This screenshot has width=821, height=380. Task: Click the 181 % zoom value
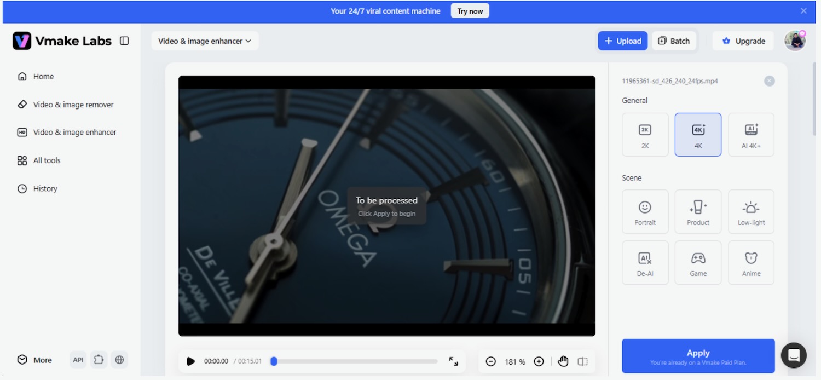tap(515, 362)
